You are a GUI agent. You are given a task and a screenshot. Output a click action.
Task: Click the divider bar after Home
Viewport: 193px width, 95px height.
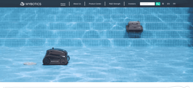[x=69, y=4]
